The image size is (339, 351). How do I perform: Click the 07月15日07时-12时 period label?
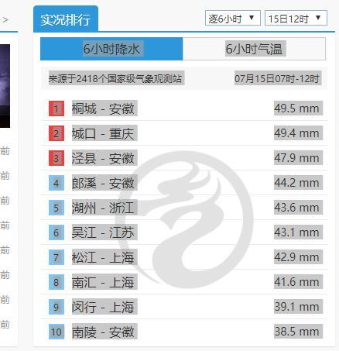tap(278, 78)
